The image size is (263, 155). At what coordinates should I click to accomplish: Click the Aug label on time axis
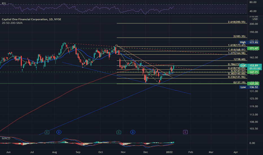54,152
